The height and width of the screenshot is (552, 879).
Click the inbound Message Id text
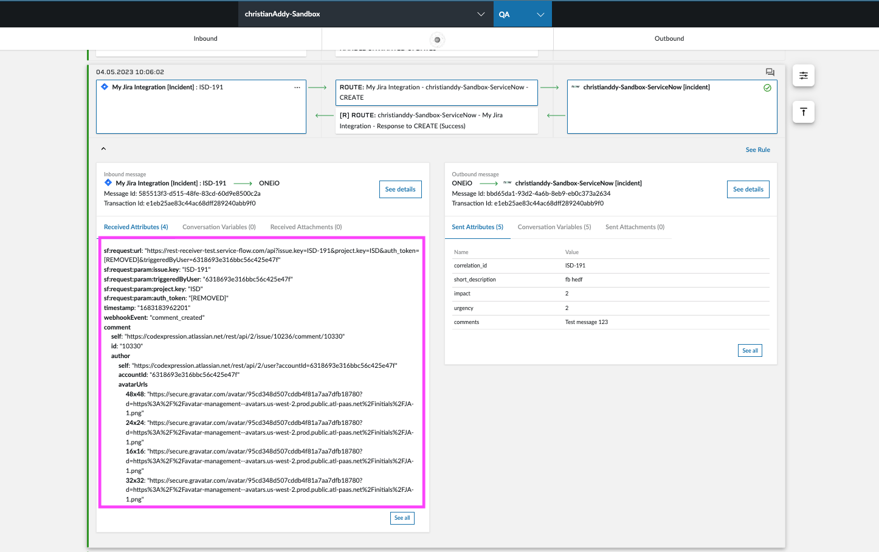[182, 193]
